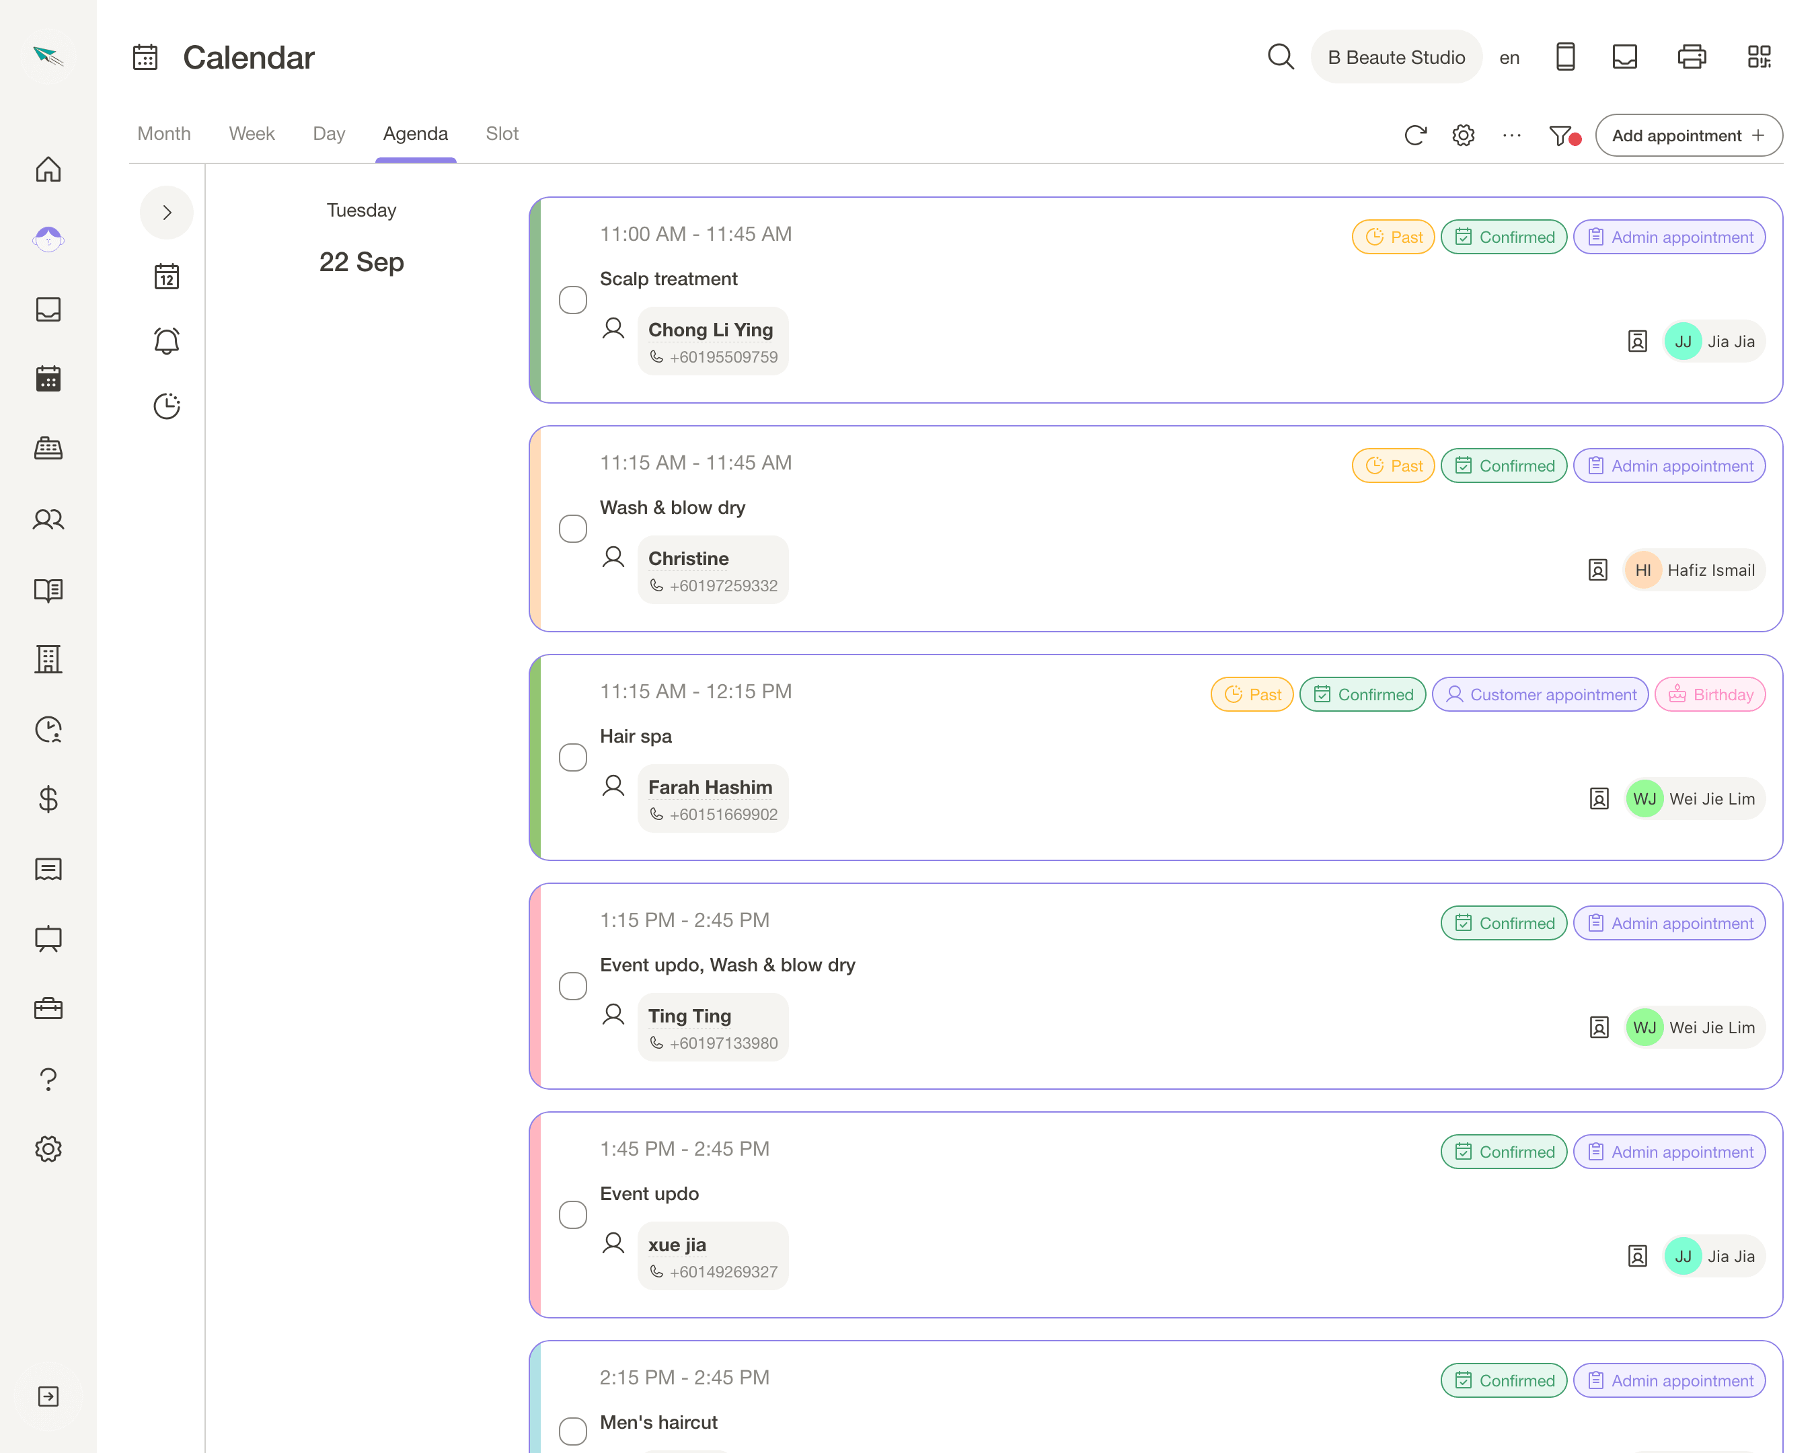
Task: Click the printer icon in header
Action: tap(1692, 57)
